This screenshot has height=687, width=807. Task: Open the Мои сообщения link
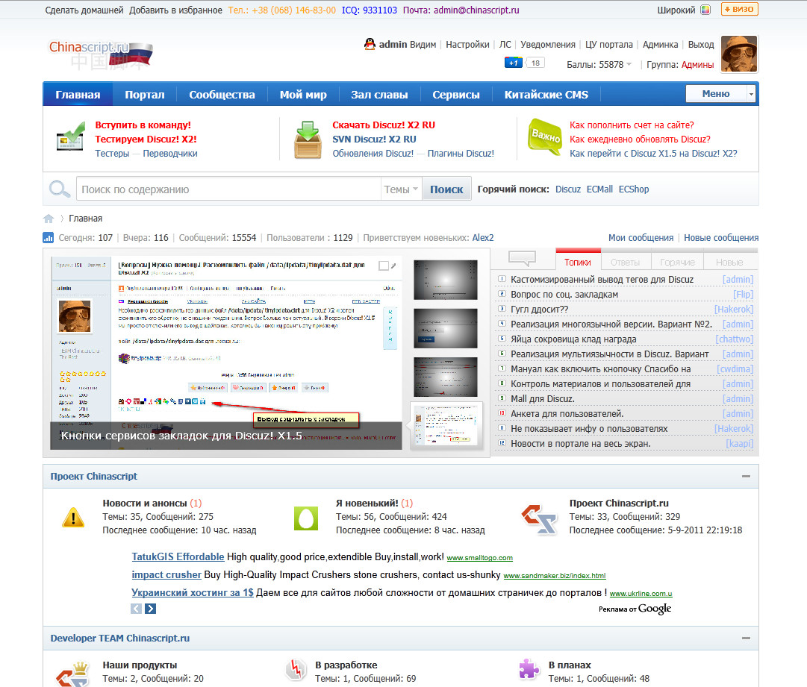pyautogui.click(x=641, y=237)
